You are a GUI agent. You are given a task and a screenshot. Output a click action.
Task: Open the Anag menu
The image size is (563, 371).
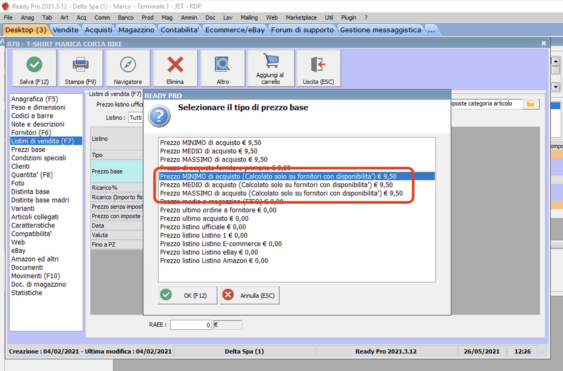pyautogui.click(x=27, y=18)
